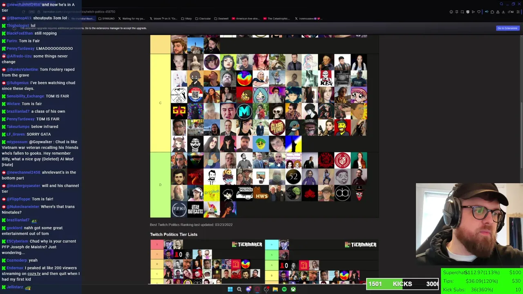Open the right tier list preview thumbnail

point(321,262)
